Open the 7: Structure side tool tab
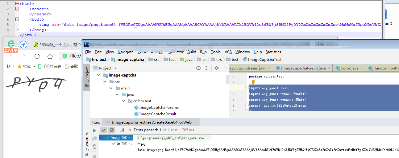 click(x=87, y=144)
